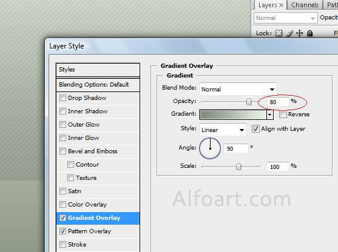Tick the Reverse gradient checkbox
This screenshot has height=252, width=338.
[x=283, y=114]
